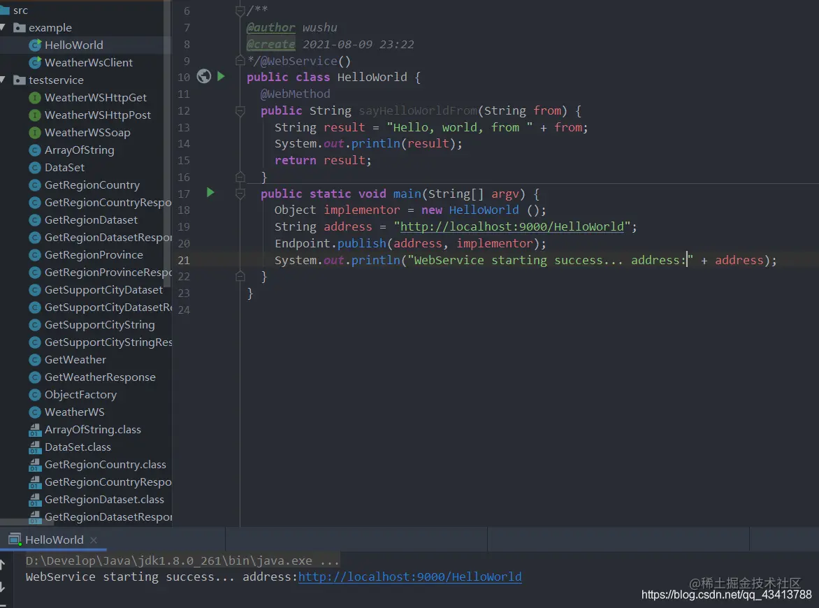The height and width of the screenshot is (608, 819).
Task: Click the run gutter icon beside class HelloWorld
Action: pos(221,76)
